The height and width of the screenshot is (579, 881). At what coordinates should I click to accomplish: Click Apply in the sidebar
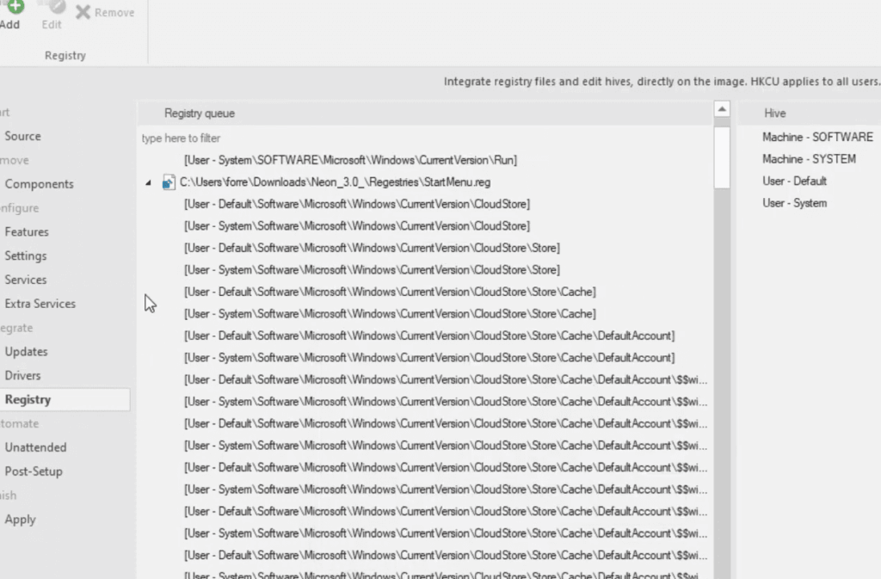20,519
